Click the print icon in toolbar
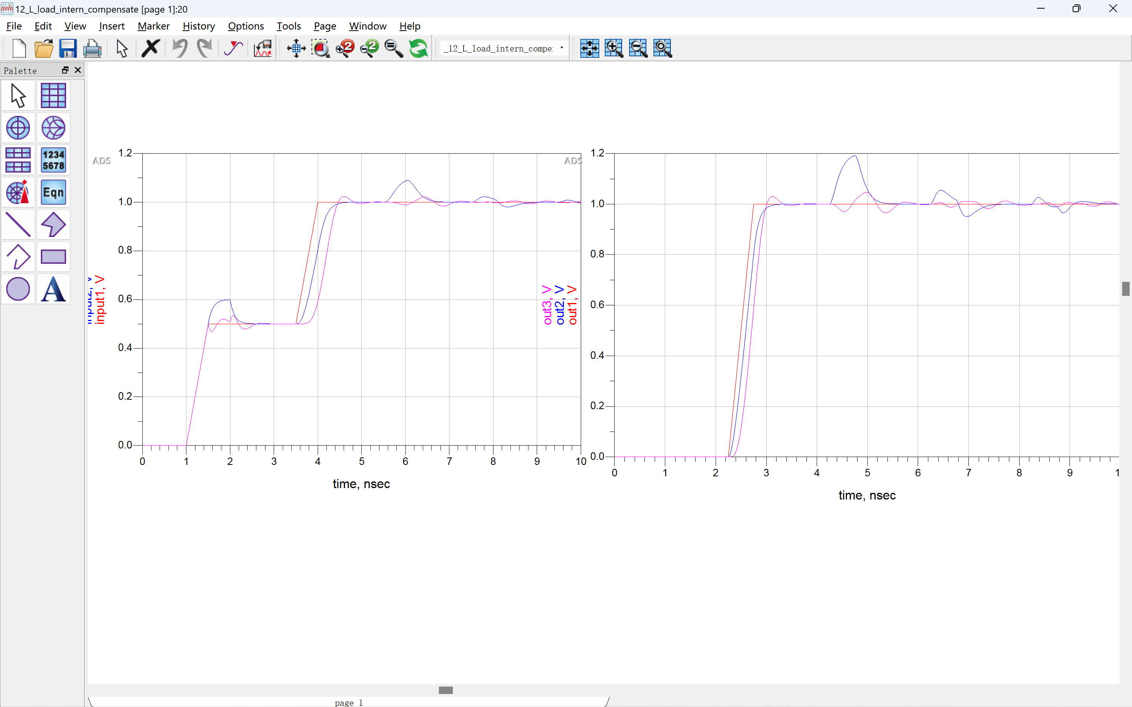This screenshot has width=1132, height=707. [92, 47]
